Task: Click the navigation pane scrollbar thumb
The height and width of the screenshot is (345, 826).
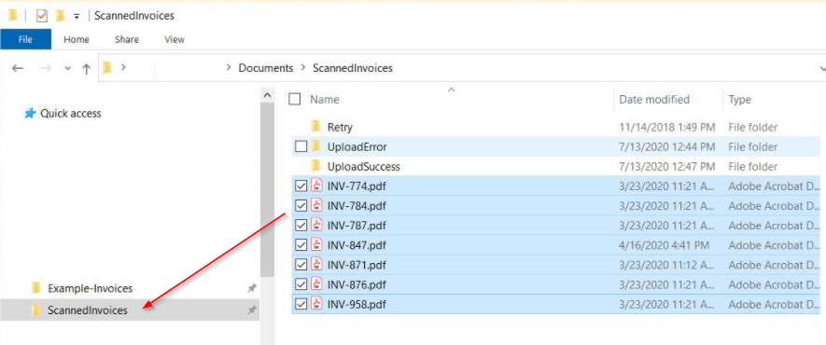Action: coord(268,189)
